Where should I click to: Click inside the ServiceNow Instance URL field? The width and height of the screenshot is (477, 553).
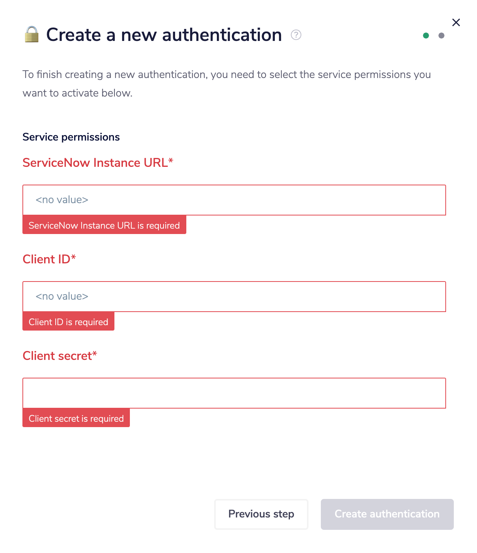235,200
